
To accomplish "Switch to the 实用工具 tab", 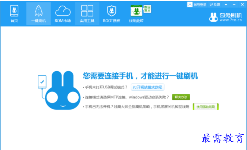I will [x=87, y=14].
